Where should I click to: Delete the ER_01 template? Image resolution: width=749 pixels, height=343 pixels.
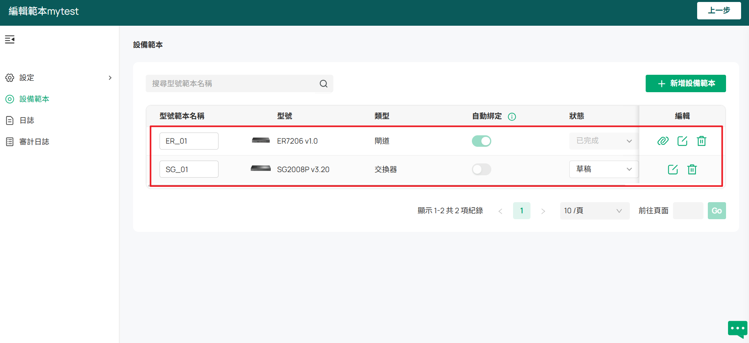pyautogui.click(x=701, y=141)
